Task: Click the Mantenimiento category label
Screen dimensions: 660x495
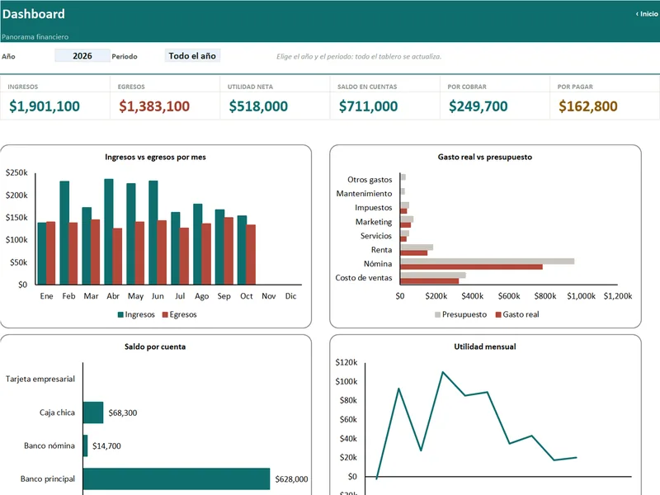Action: pyautogui.click(x=364, y=194)
